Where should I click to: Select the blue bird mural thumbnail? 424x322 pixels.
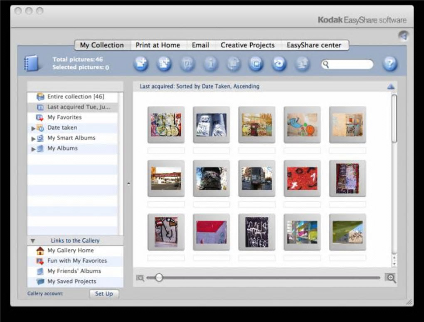click(x=302, y=125)
